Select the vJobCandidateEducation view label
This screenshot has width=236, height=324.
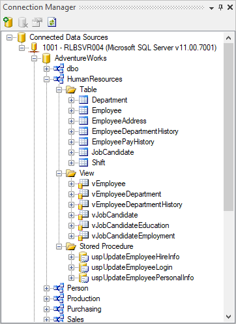pyautogui.click(x=130, y=225)
